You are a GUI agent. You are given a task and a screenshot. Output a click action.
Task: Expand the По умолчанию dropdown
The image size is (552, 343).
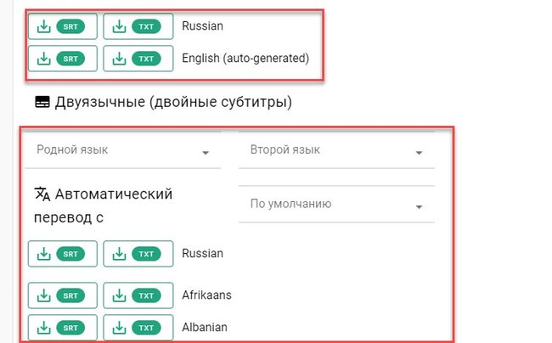(x=336, y=204)
